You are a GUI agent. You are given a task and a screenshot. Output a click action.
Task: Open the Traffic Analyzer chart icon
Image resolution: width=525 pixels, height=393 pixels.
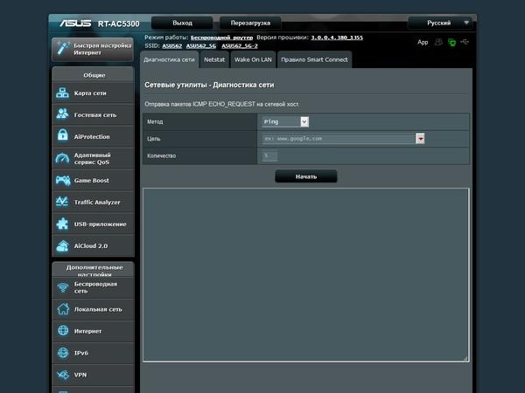coord(63,202)
